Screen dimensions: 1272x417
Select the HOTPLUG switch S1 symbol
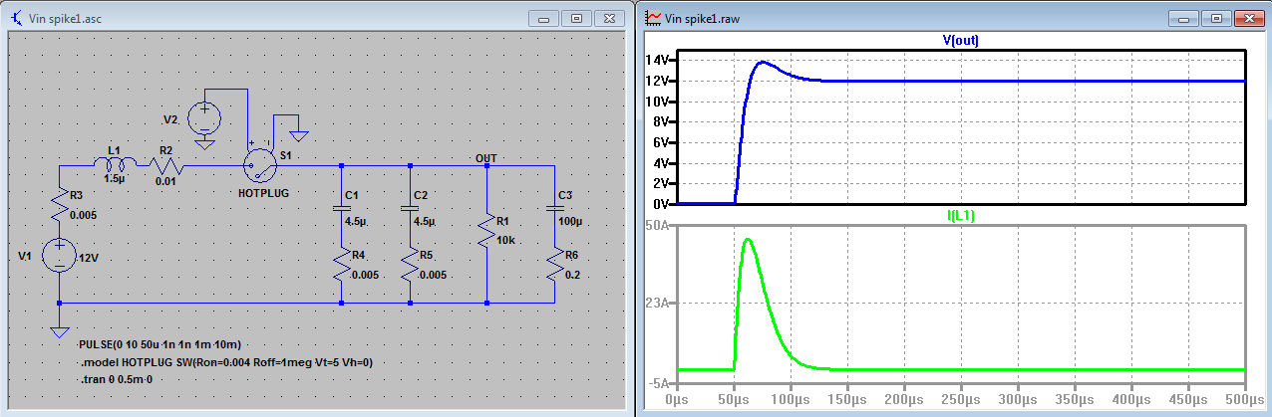click(259, 164)
